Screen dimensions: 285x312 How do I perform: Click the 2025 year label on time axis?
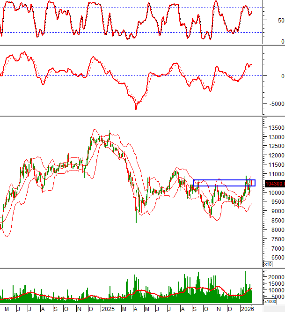[109, 309]
